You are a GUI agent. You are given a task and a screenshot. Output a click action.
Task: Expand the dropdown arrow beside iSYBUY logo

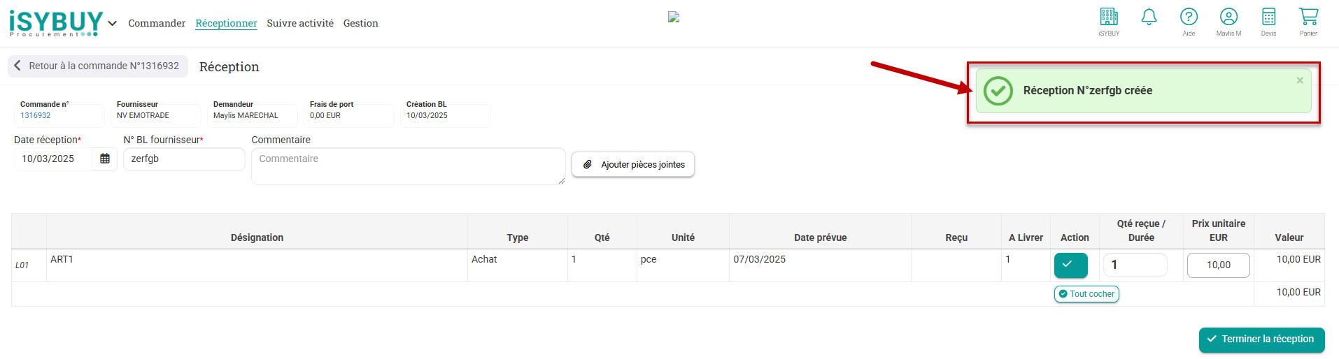[x=113, y=23]
